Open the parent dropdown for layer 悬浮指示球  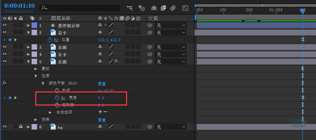[x=170, y=25]
